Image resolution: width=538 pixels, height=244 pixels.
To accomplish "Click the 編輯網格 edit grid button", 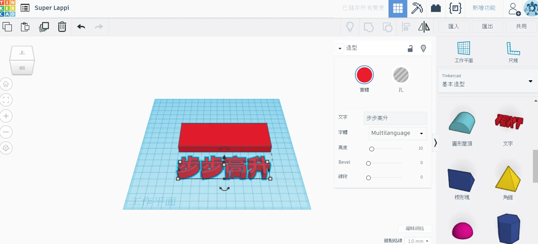I will 415,228.
